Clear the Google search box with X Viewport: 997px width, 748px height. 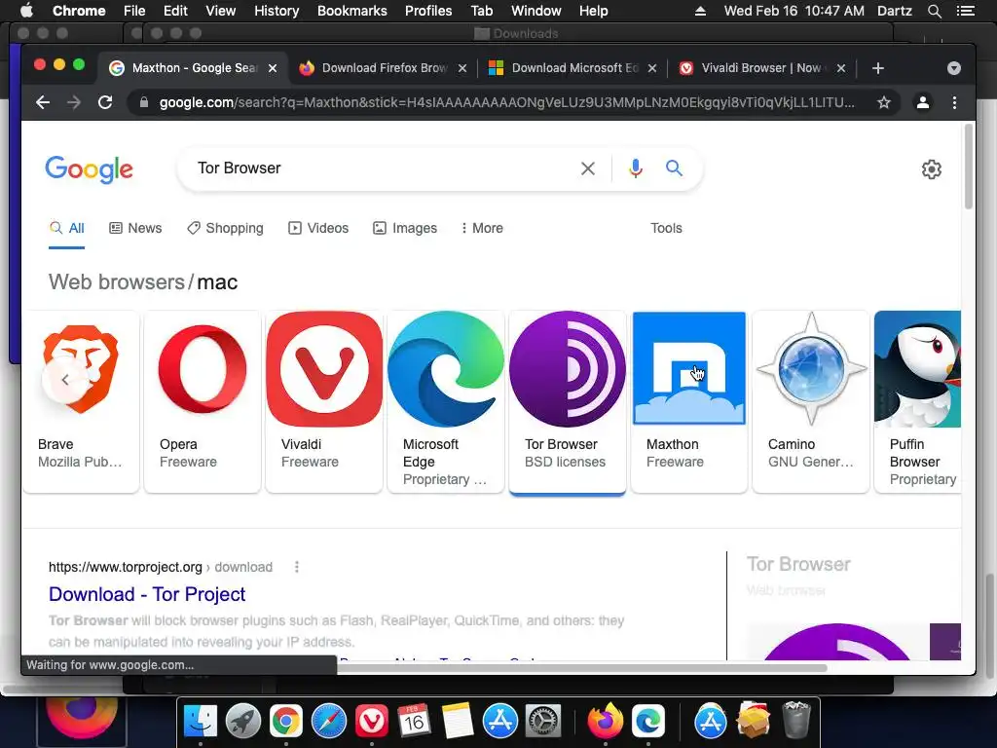[x=588, y=168]
